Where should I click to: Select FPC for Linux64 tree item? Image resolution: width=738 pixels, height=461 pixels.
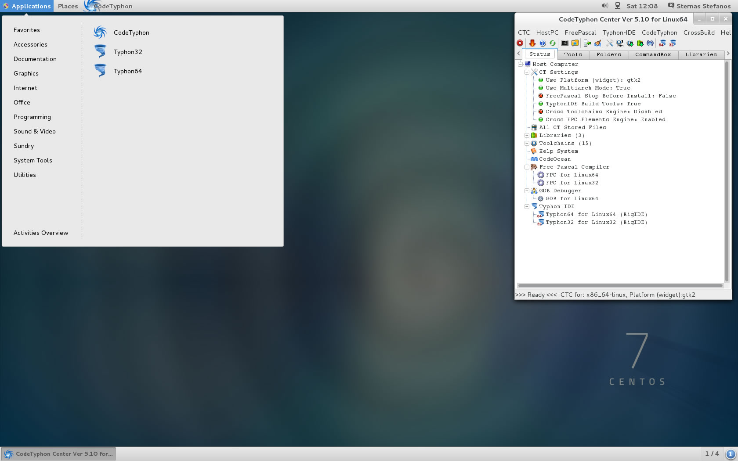point(572,175)
